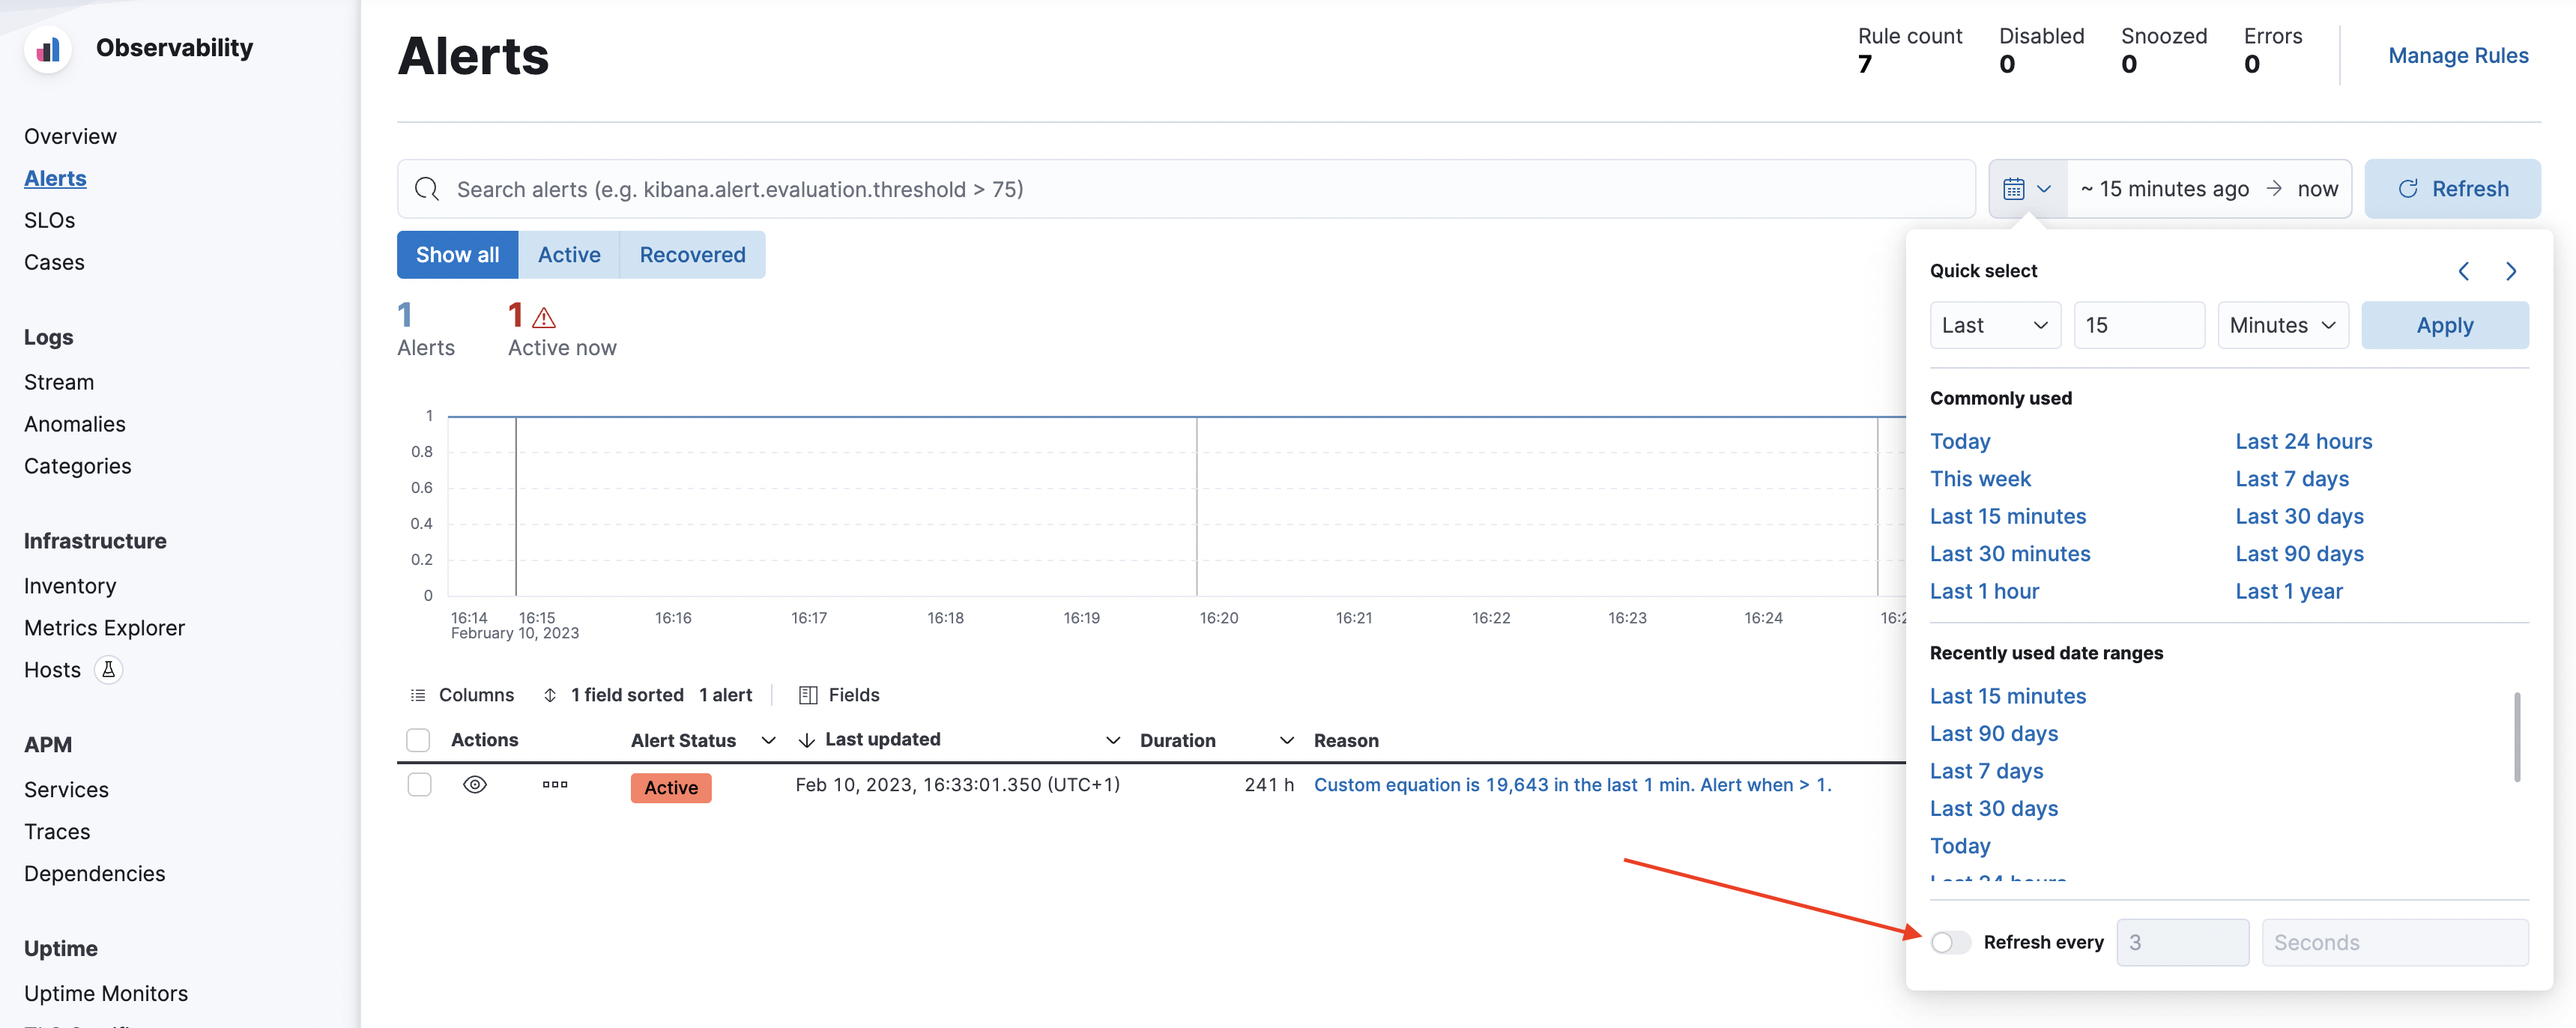Click the Columns icon above the alerts table
This screenshot has height=1028, width=2576.
pyautogui.click(x=419, y=694)
